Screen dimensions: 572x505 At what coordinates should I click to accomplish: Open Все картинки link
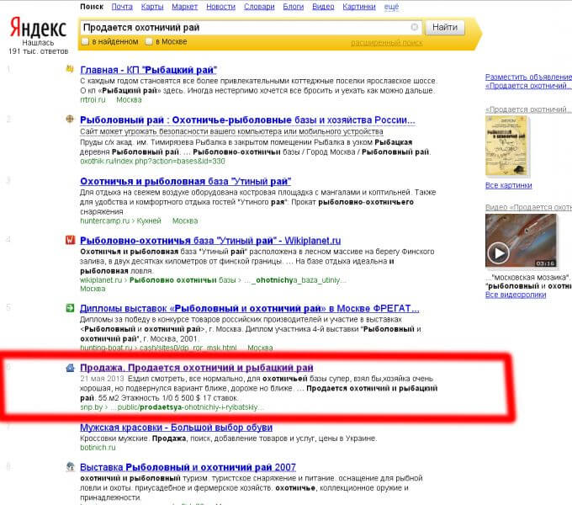click(x=509, y=185)
